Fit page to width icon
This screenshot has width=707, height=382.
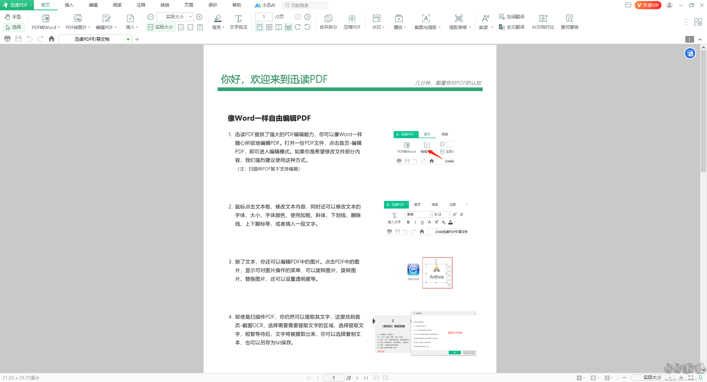point(190,27)
